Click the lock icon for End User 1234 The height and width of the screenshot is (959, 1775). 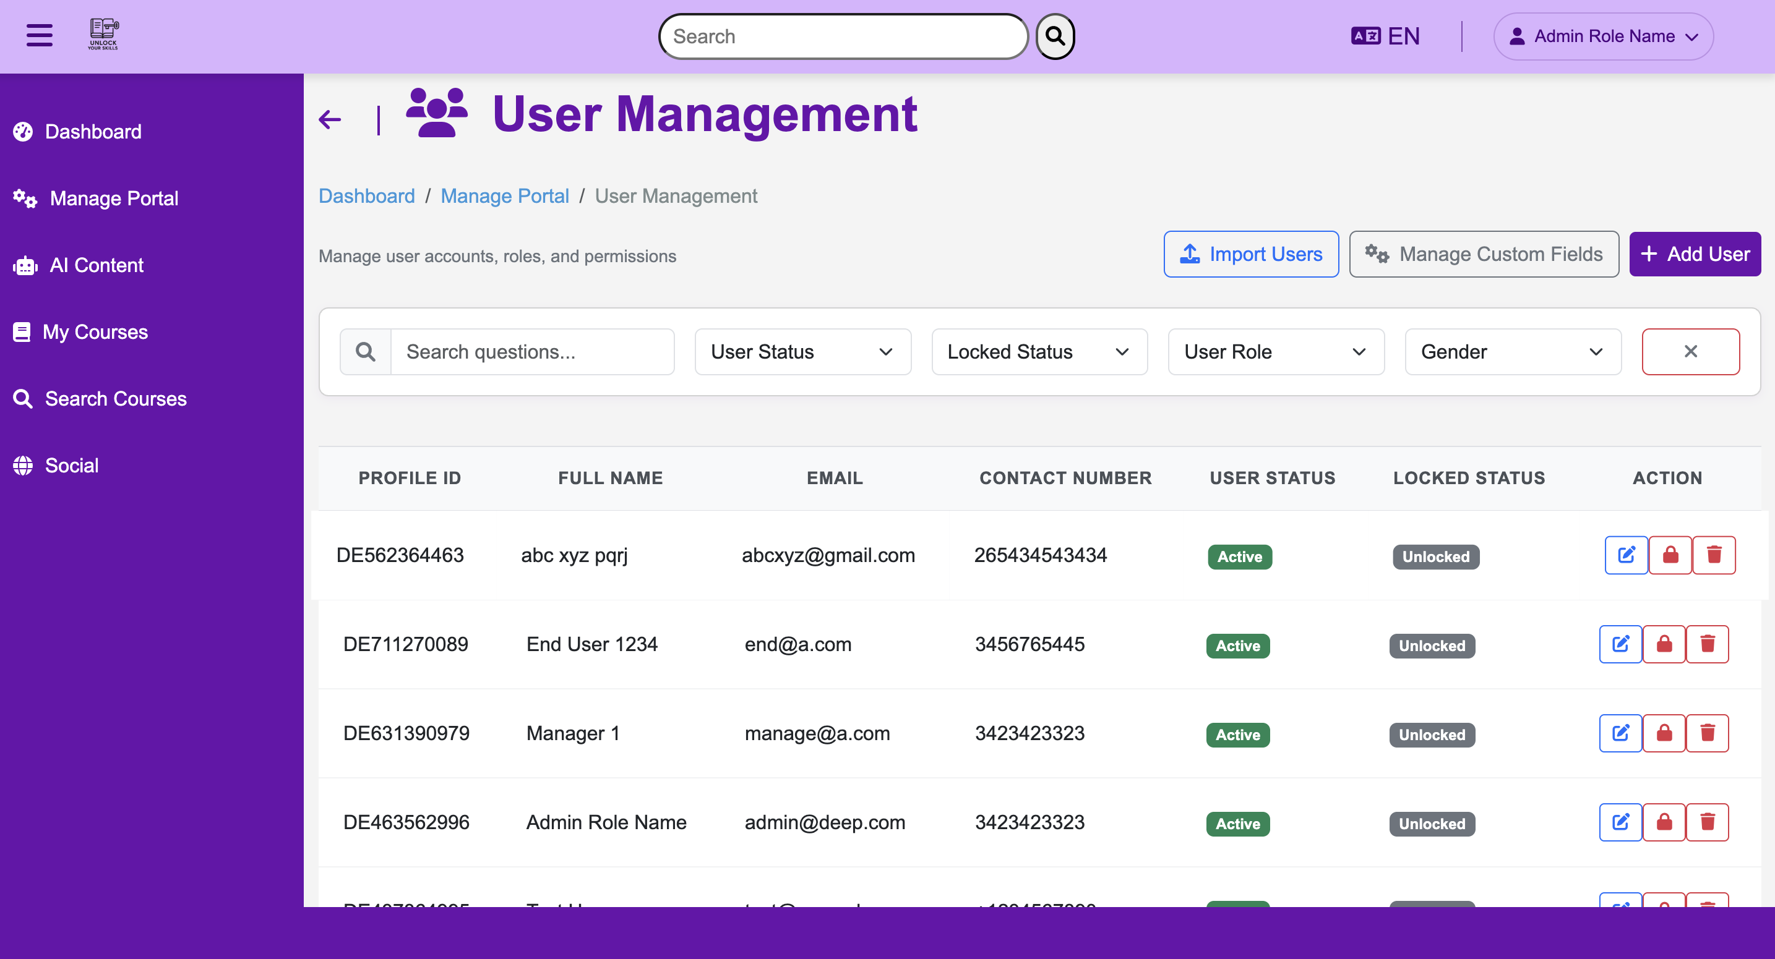click(1664, 644)
